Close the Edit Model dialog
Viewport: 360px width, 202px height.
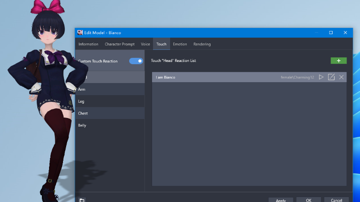[x=345, y=33]
